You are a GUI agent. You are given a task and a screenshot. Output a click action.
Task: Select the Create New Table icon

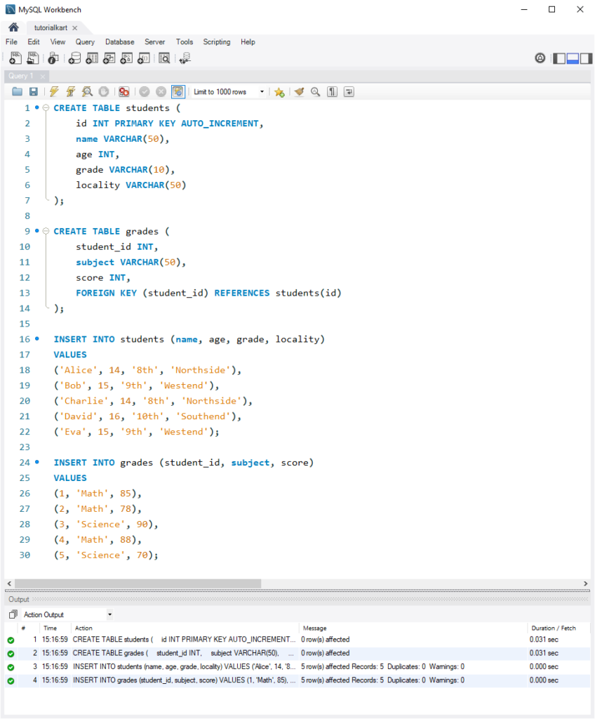point(92,58)
